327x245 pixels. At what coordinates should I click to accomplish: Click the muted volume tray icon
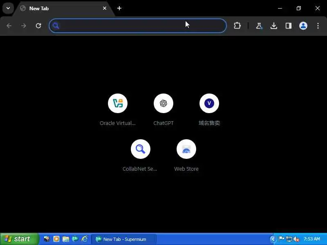pos(296,239)
